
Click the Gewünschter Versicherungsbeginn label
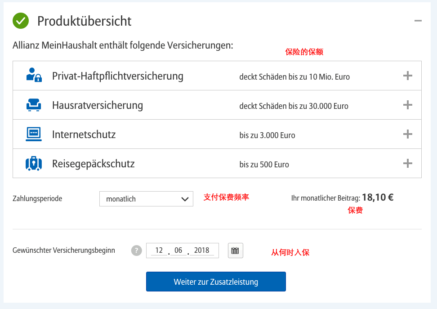click(64, 250)
